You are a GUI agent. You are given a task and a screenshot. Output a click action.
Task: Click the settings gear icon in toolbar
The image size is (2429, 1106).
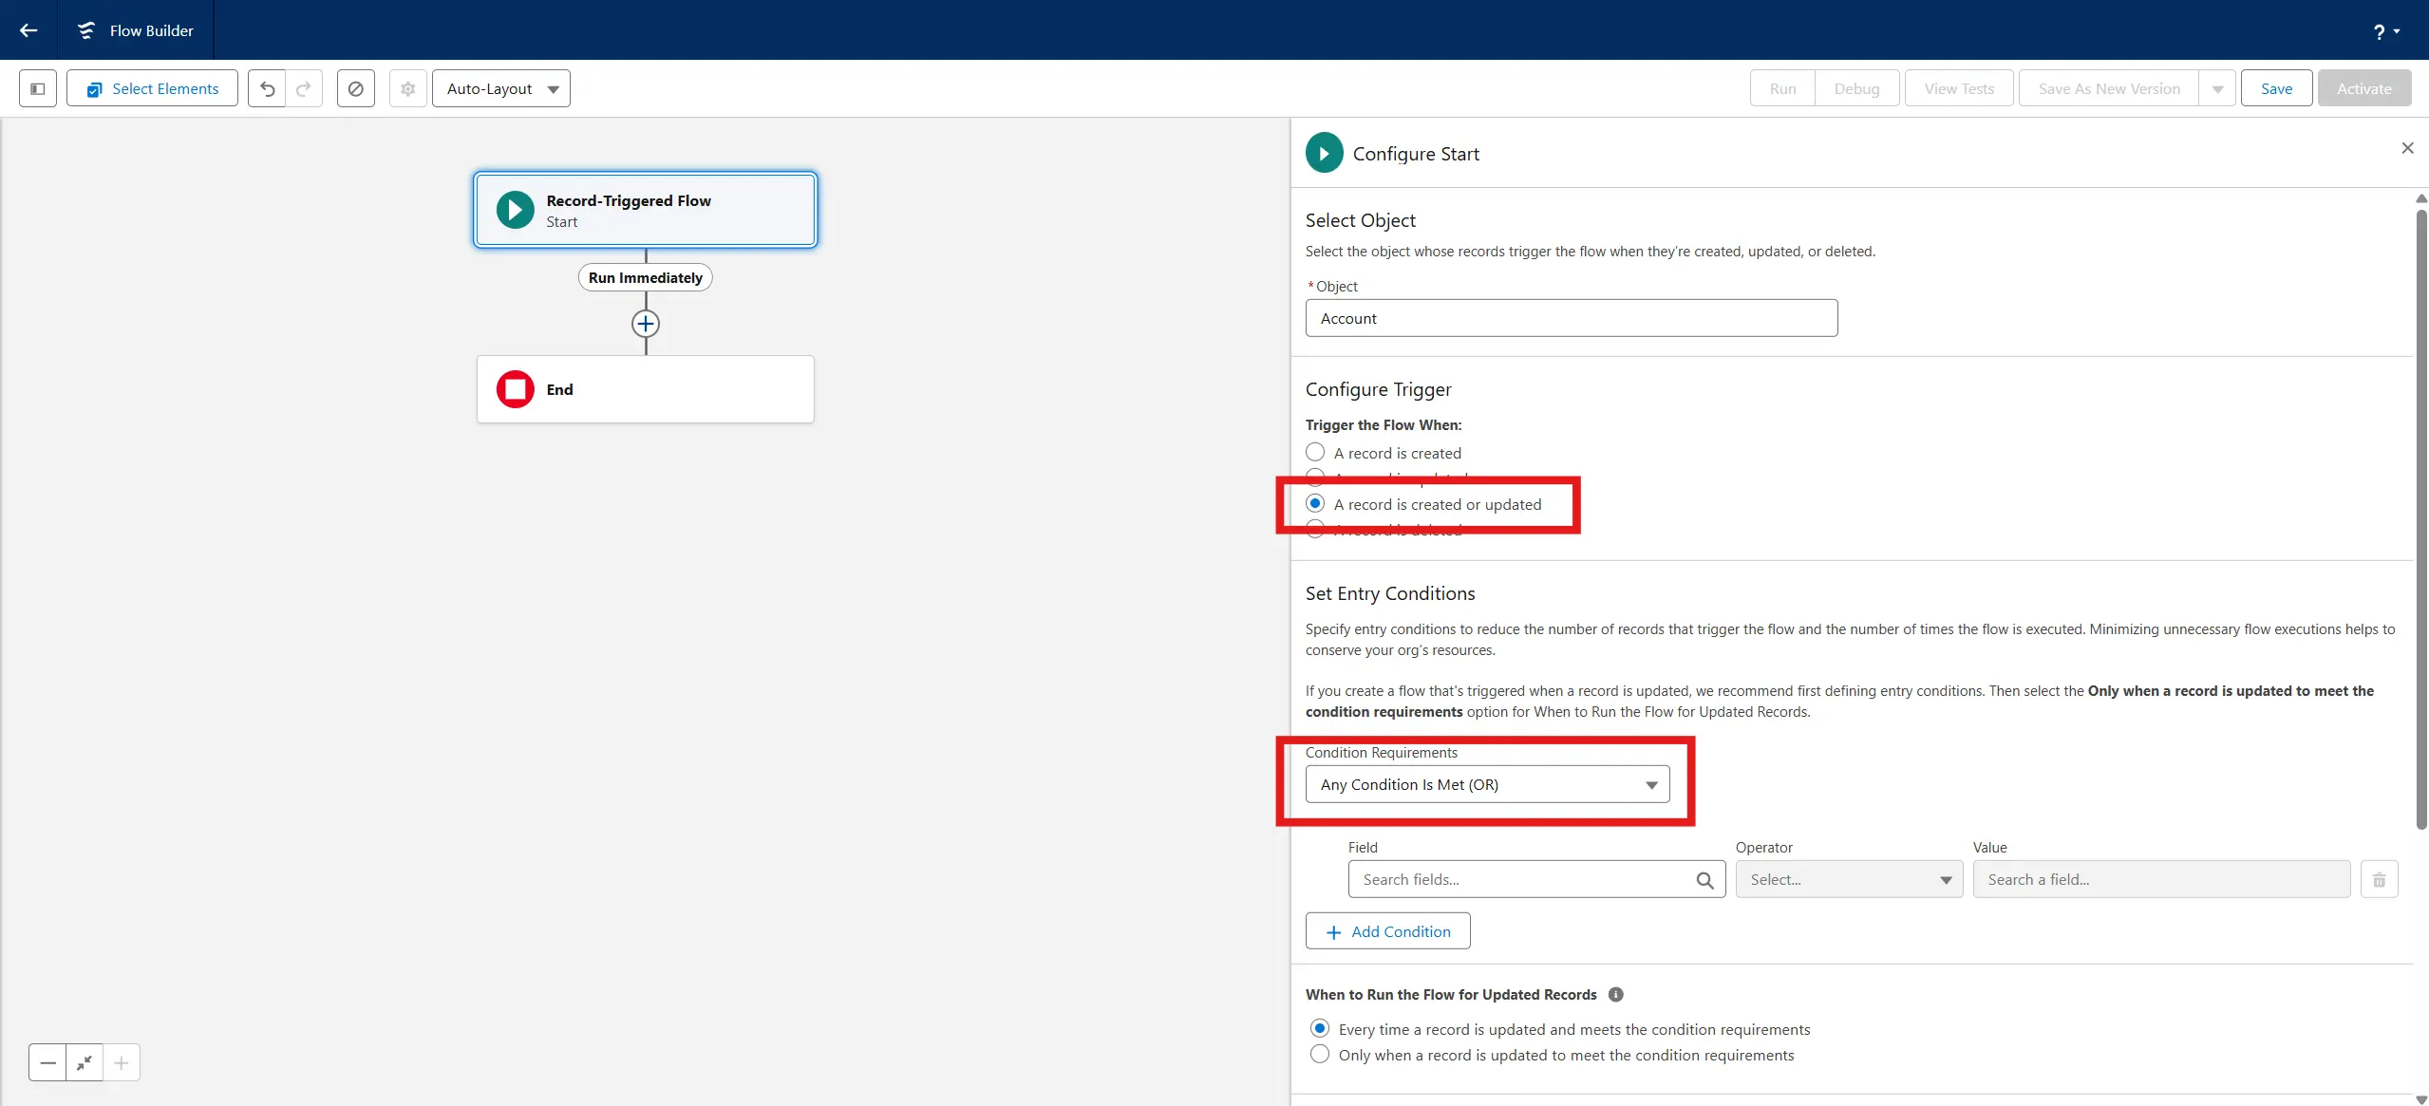(407, 88)
